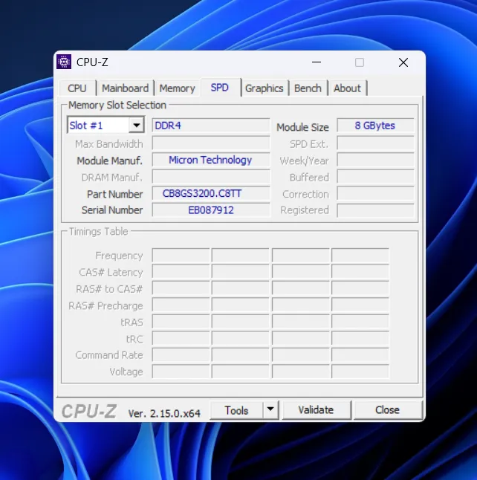Select the Memory tab
This screenshot has width=477, height=480.
coord(177,88)
